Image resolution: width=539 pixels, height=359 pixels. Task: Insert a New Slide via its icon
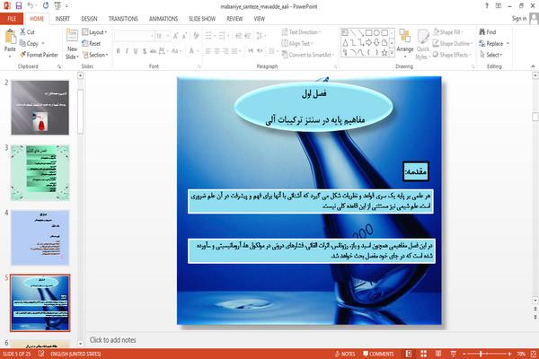[72, 36]
